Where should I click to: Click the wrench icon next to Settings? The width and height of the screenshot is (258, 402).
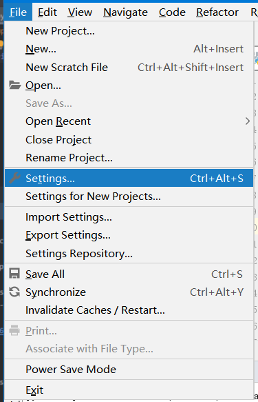[x=14, y=178]
